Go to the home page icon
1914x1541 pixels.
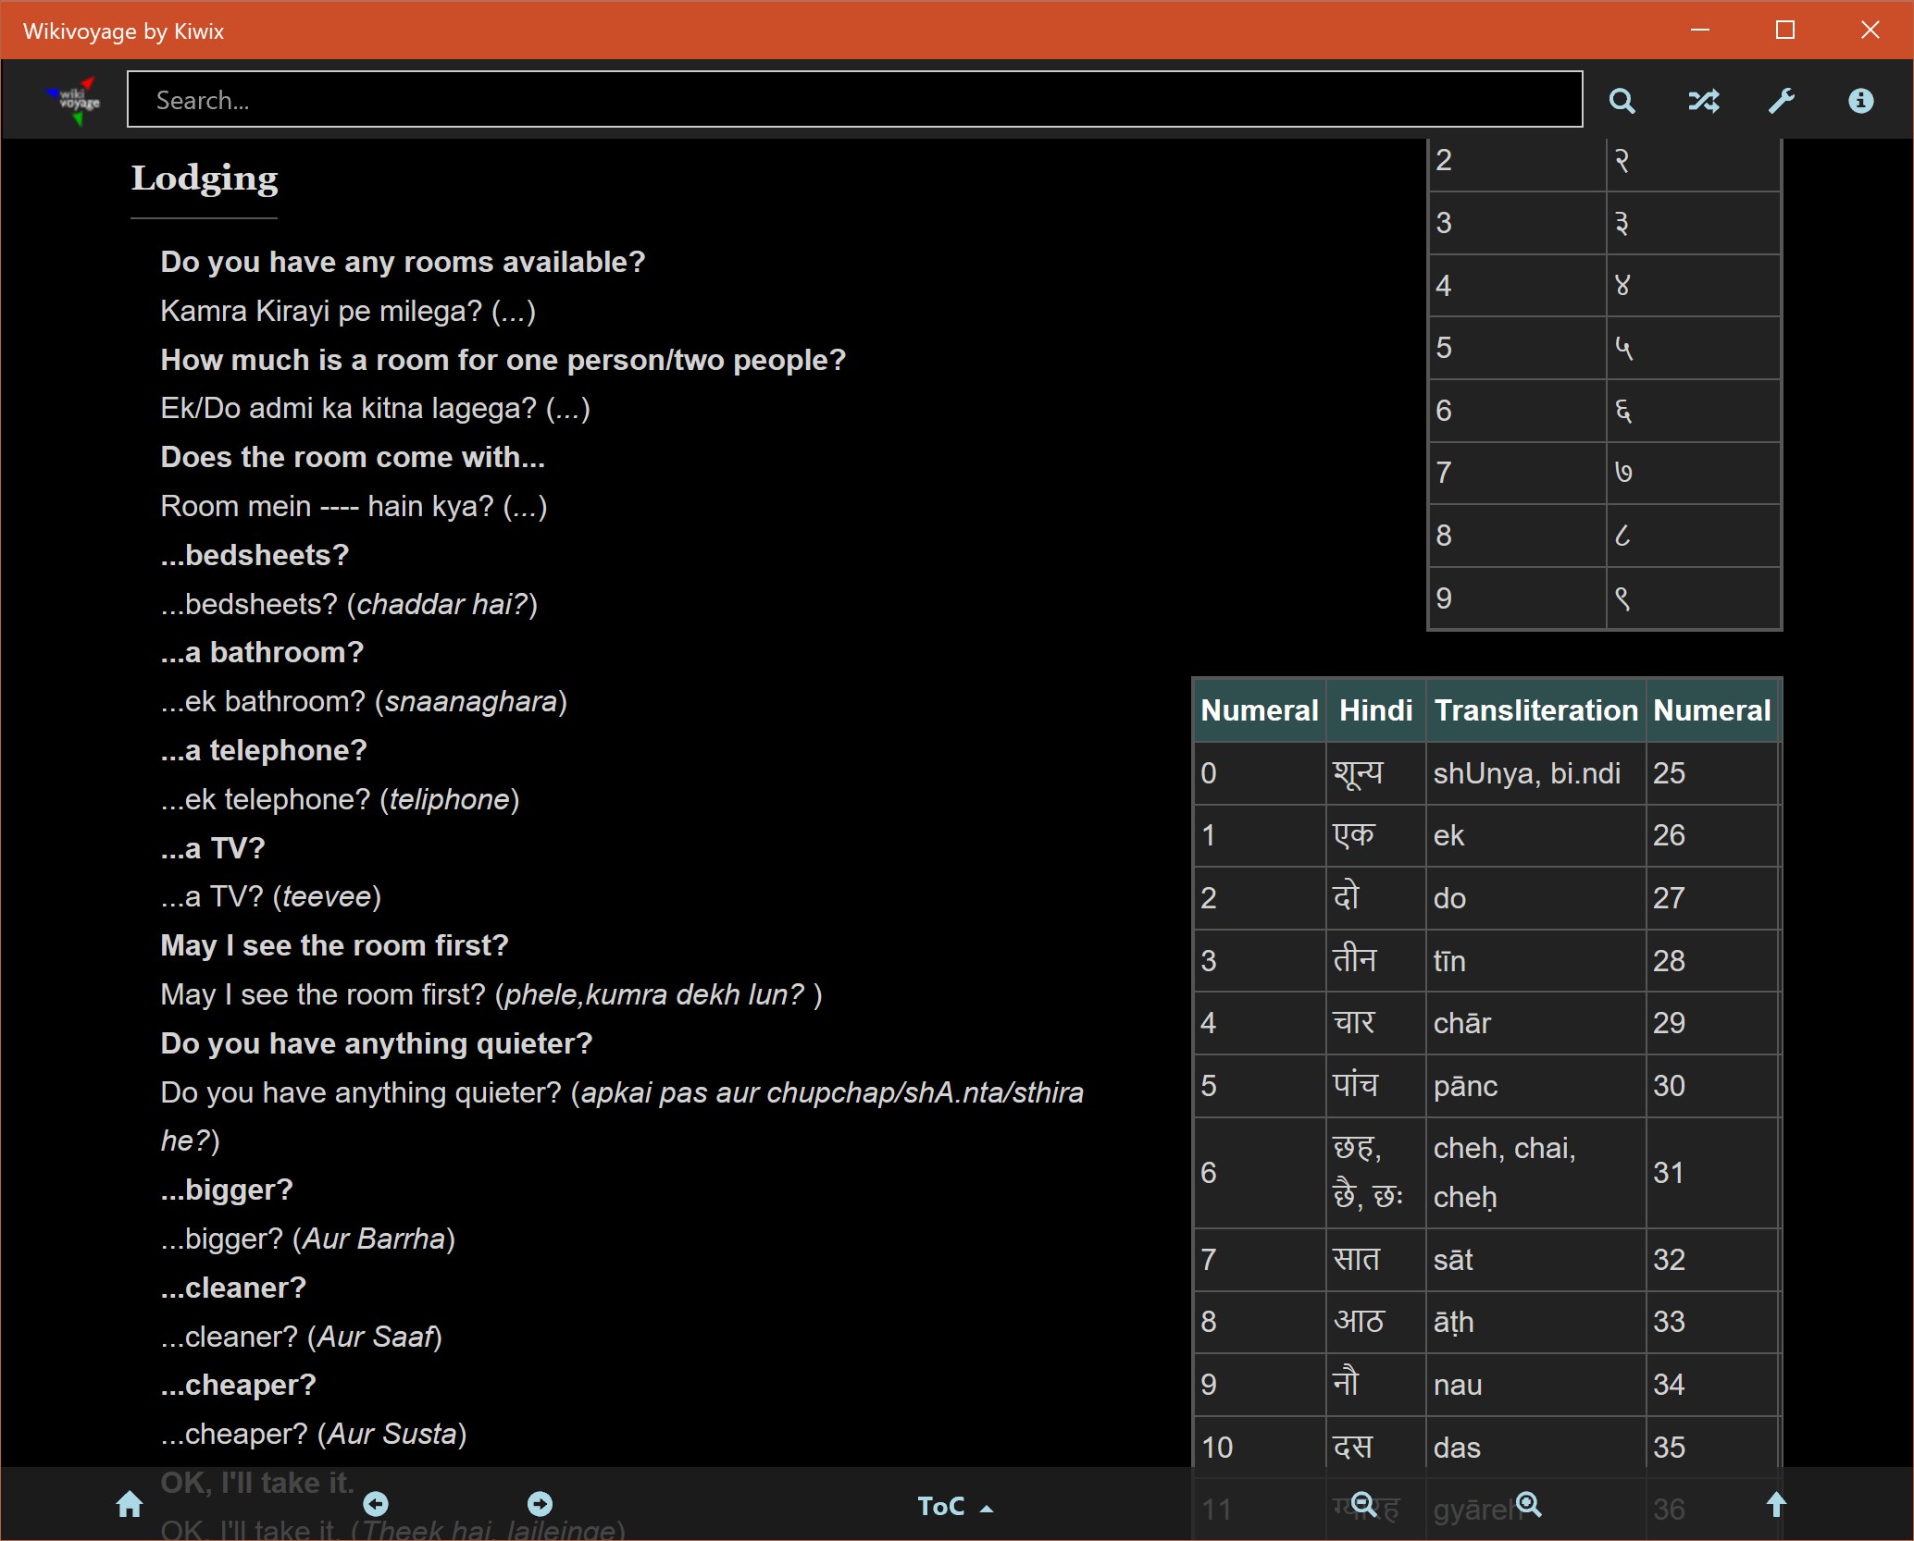coord(130,1505)
